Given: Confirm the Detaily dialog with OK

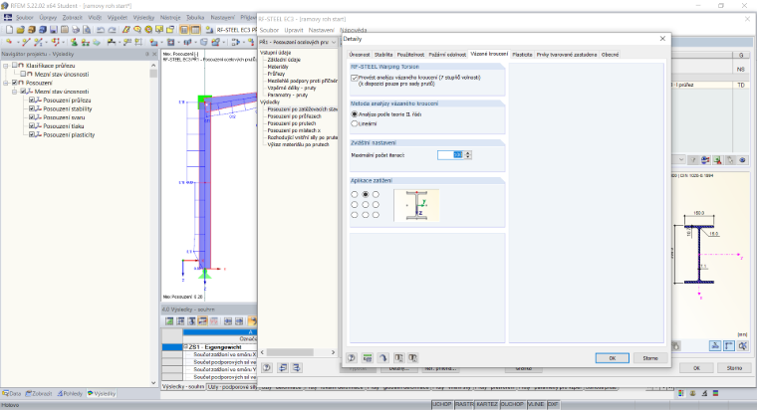Looking at the screenshot, I should pyautogui.click(x=613, y=358).
